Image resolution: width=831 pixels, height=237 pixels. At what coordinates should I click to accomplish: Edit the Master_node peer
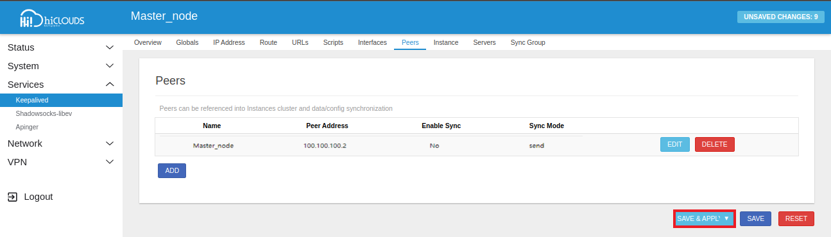[675, 144]
